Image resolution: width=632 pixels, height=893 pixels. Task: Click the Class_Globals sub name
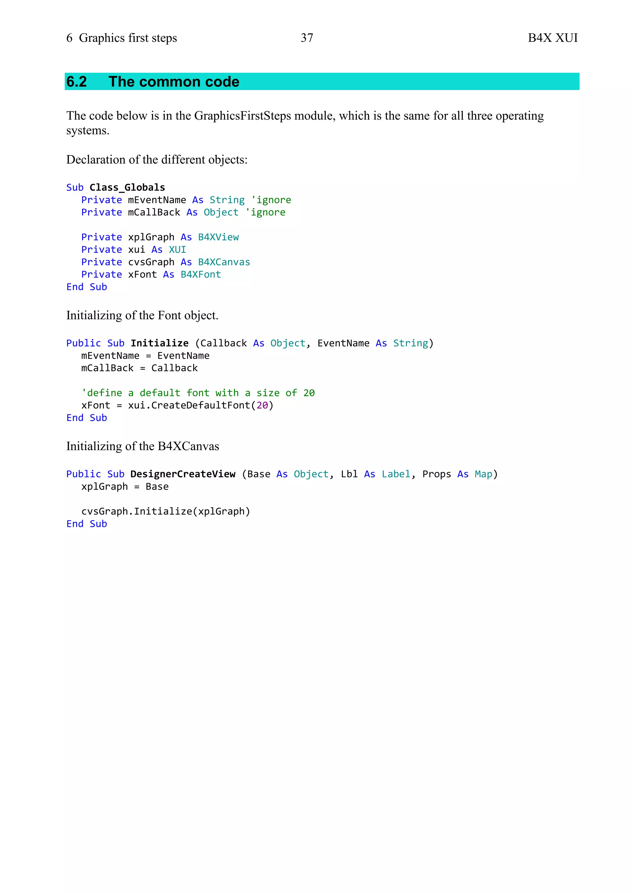(127, 187)
